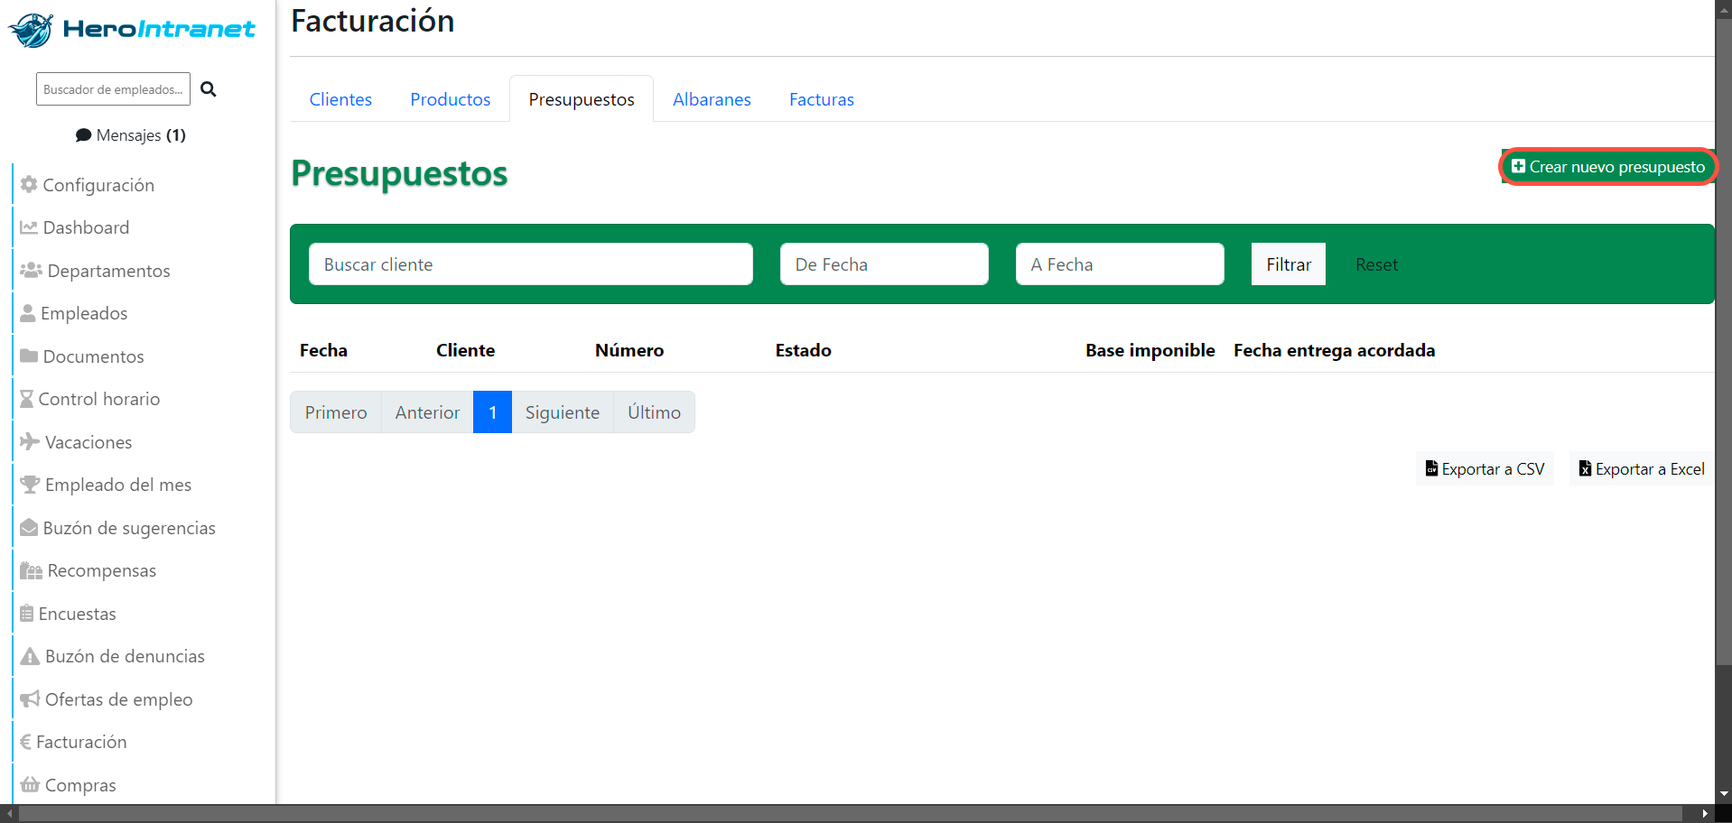Click the Facturación euro icon
This screenshot has height=823, width=1732.
pyautogui.click(x=25, y=742)
